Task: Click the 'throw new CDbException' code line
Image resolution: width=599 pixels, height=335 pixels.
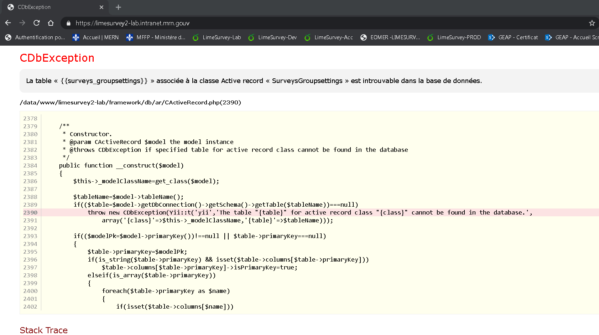Action: pos(310,212)
